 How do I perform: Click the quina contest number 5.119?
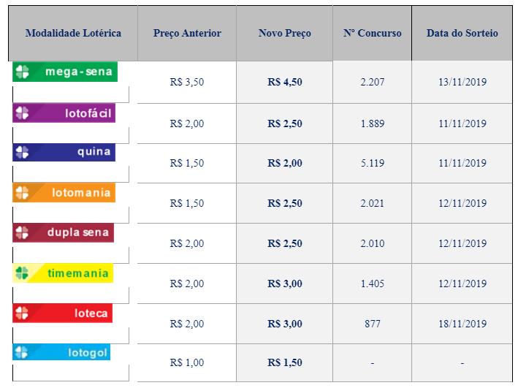372,163
